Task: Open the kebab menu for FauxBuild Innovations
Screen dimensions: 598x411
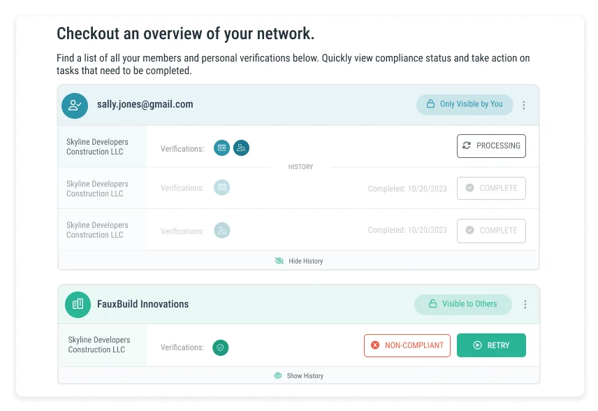Action: point(525,304)
